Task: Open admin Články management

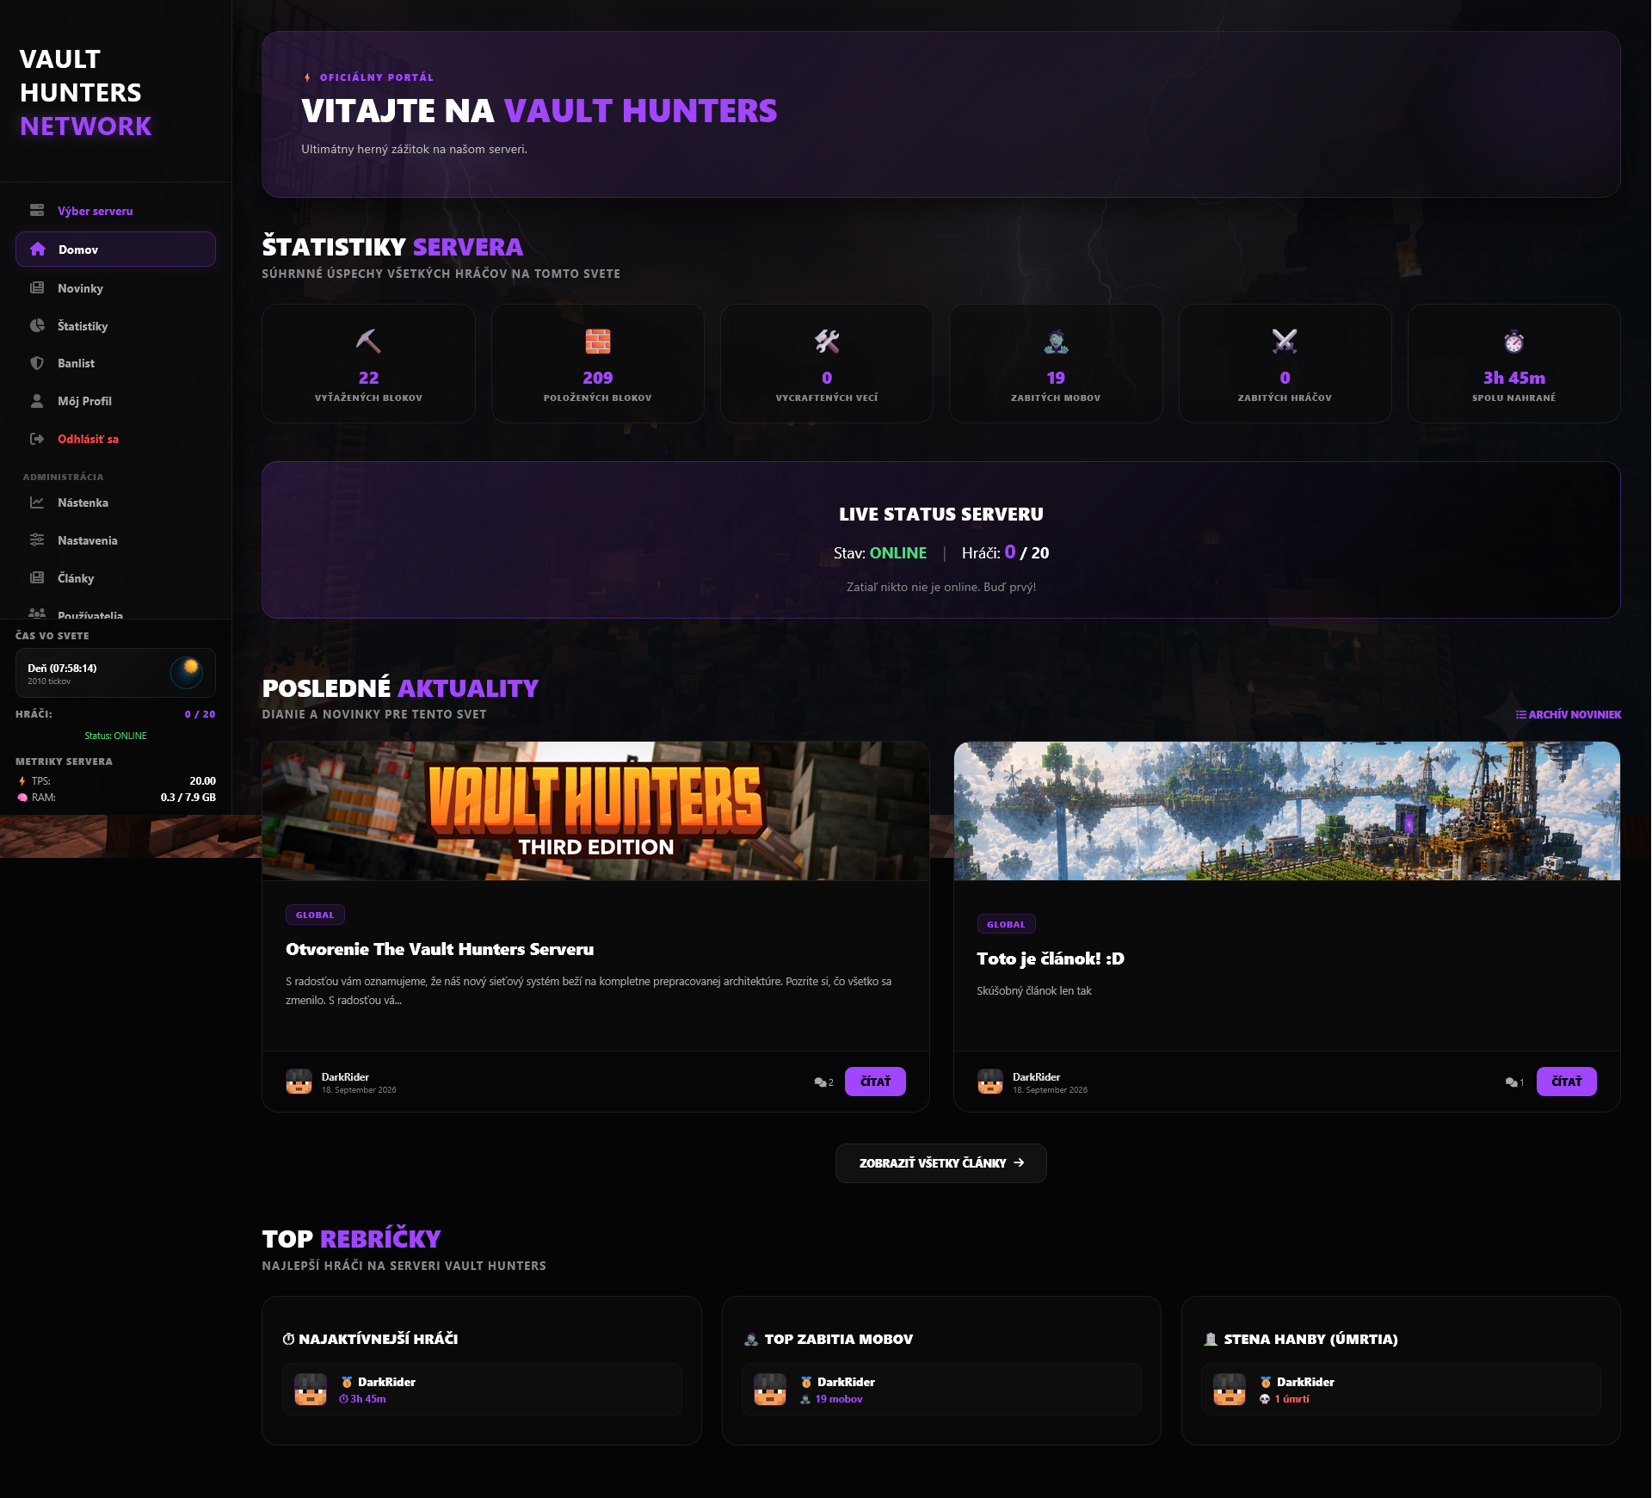Action: 115,578
